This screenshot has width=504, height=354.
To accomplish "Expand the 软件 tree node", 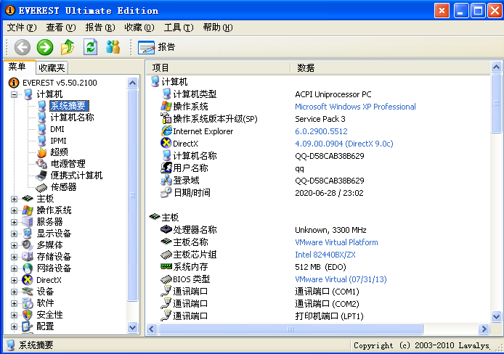I will [14, 303].
